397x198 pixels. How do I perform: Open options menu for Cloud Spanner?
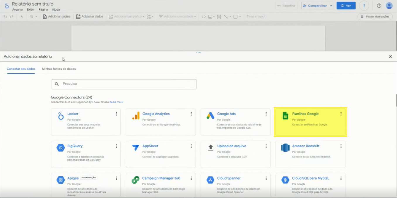pos(266,178)
